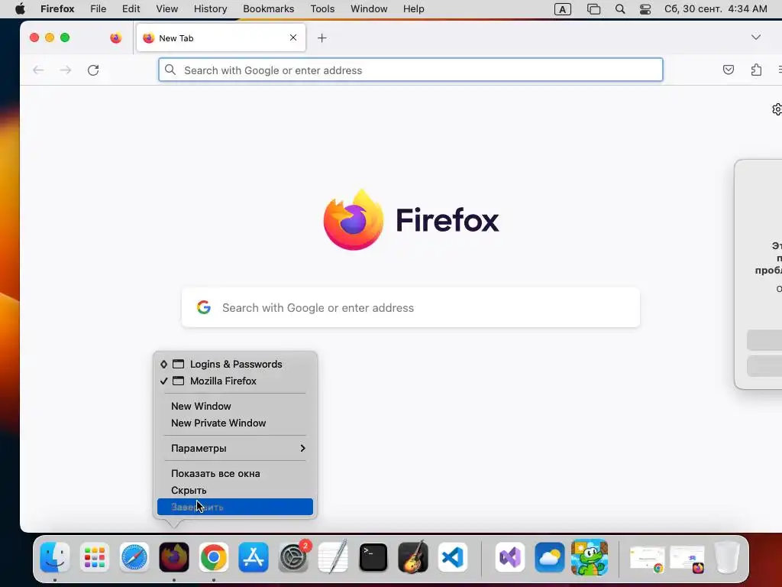Focus the address bar search field
Screen dimensions: 782x587
411,70
